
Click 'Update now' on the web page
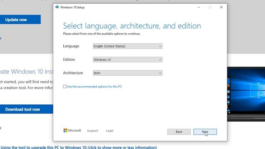click(x=20, y=19)
